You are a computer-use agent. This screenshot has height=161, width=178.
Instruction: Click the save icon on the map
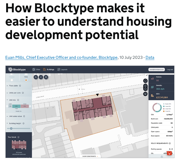tap(36, 77)
